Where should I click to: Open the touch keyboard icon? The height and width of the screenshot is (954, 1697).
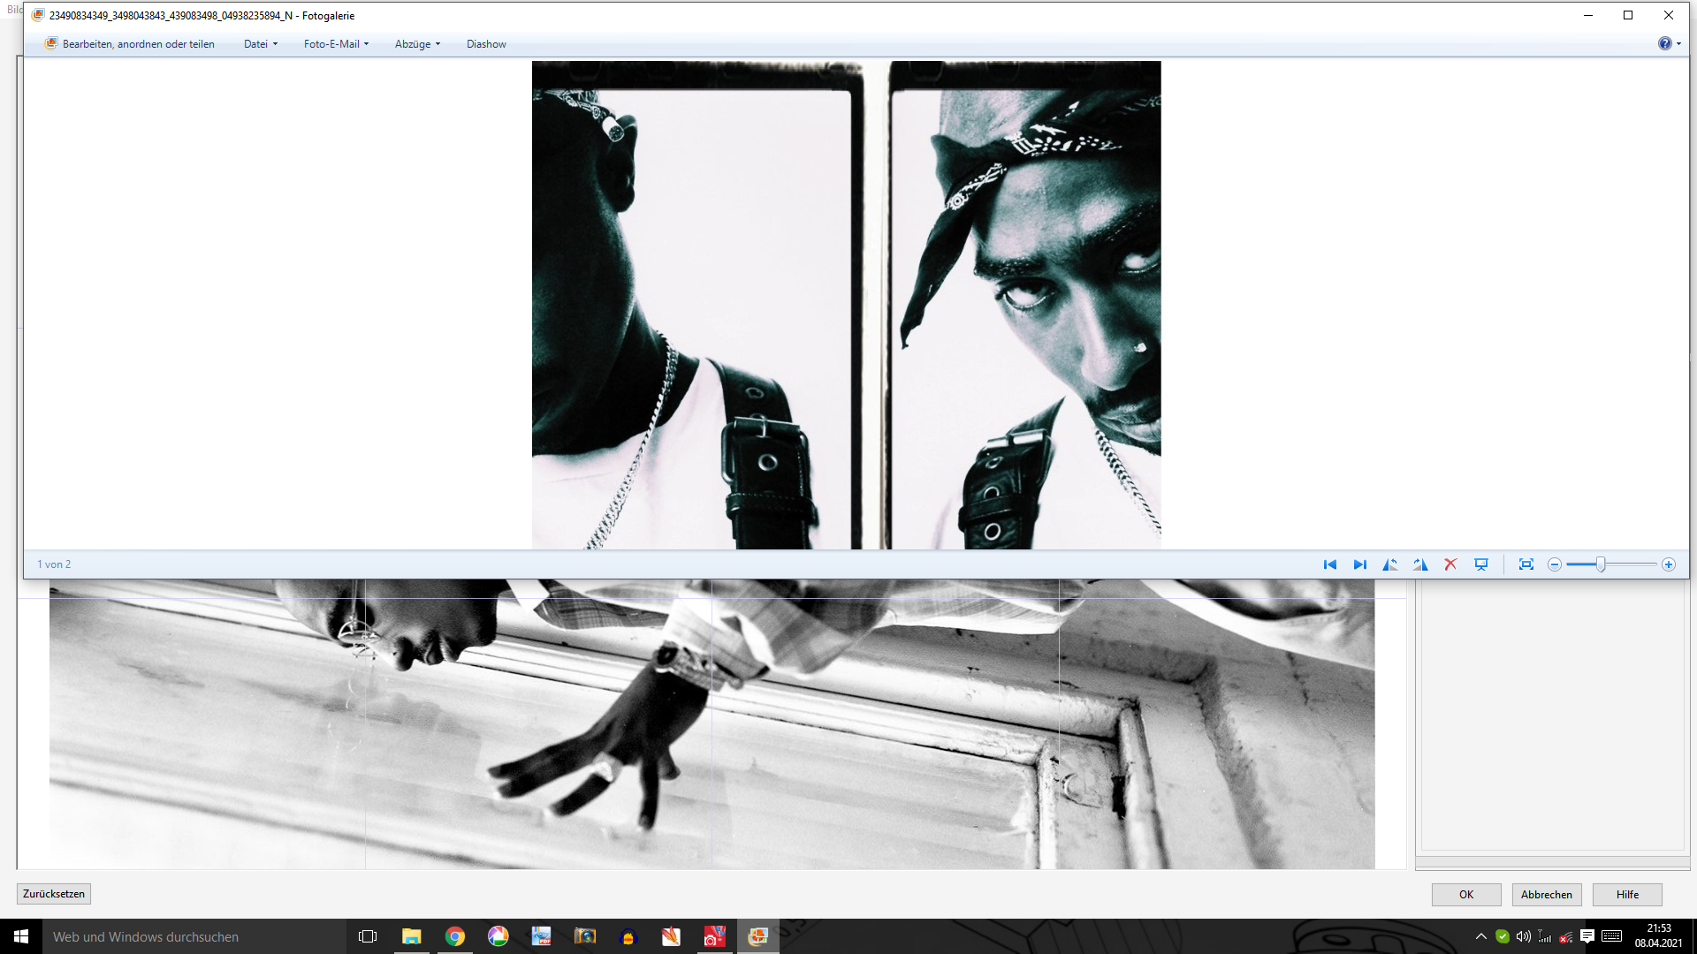coord(1611,936)
